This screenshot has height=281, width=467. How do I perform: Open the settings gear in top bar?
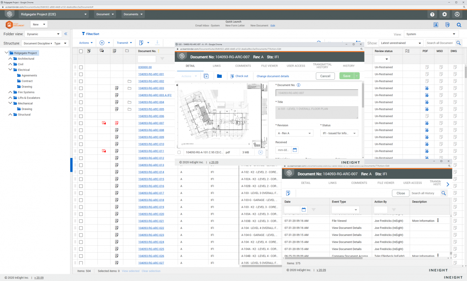tap(444, 14)
